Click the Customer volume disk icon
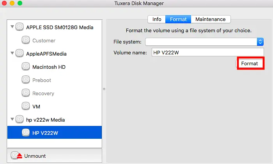 (x=26, y=40)
